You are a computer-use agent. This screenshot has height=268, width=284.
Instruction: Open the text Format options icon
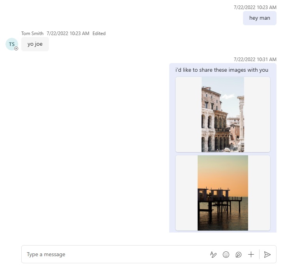tap(213, 255)
